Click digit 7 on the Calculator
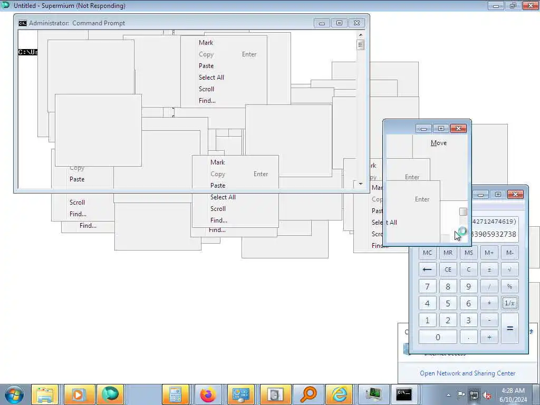 click(x=427, y=286)
